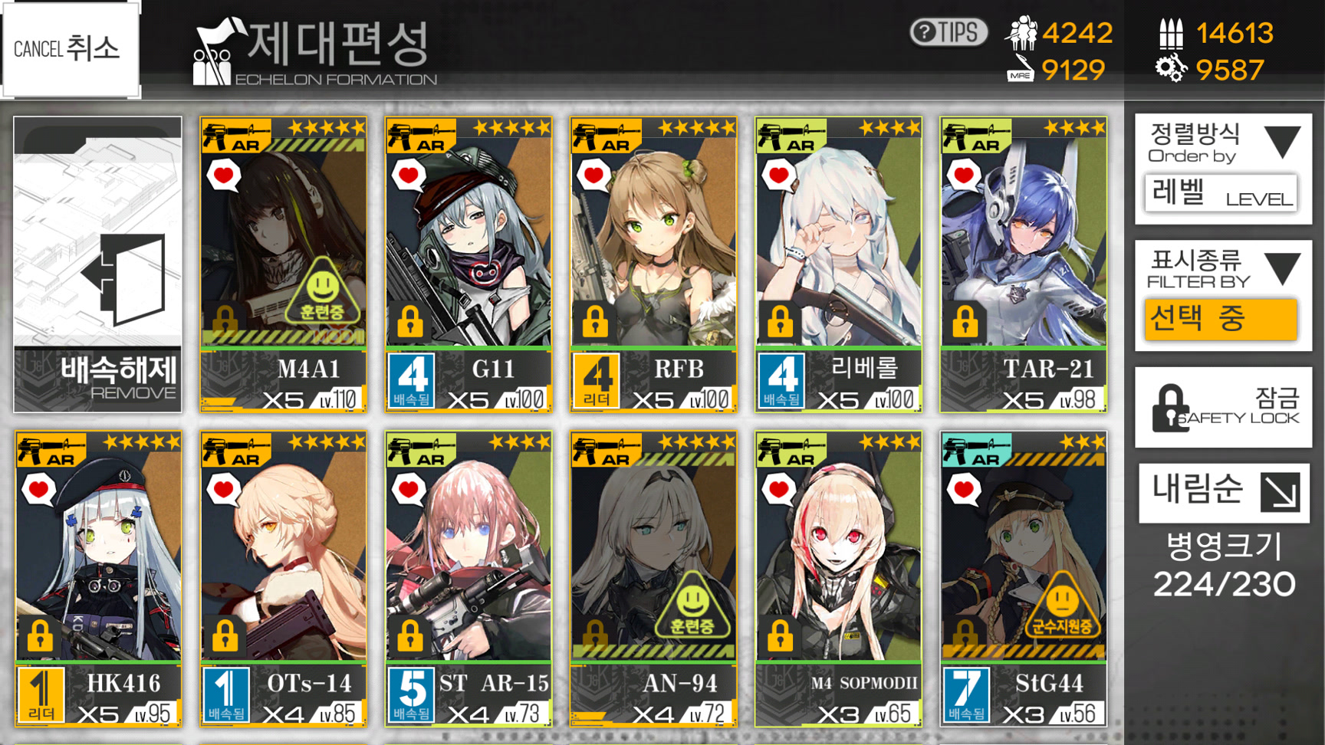This screenshot has width=1325, height=745.
Task: Click the MRE rations resource icon
Action: click(x=1021, y=68)
